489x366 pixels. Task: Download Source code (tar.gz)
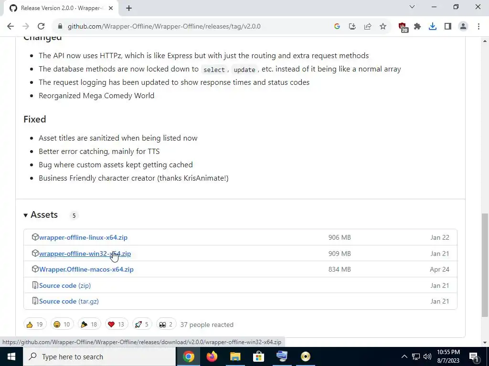(69, 301)
